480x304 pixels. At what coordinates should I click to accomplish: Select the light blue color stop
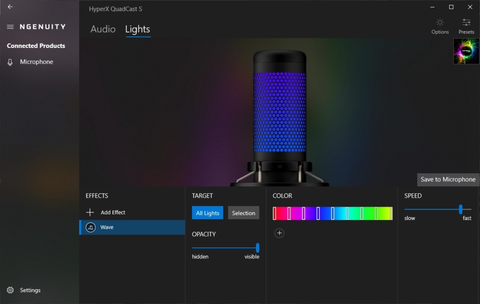[x=333, y=213]
